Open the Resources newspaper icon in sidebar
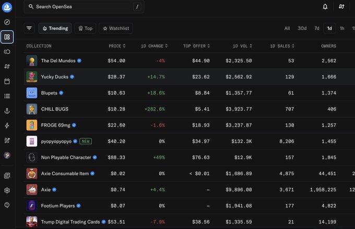Image resolution: width=355 pixels, height=229 pixels. click(x=7, y=176)
